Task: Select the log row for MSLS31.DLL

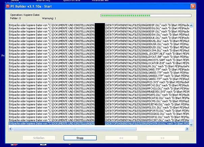Action: 99,107
